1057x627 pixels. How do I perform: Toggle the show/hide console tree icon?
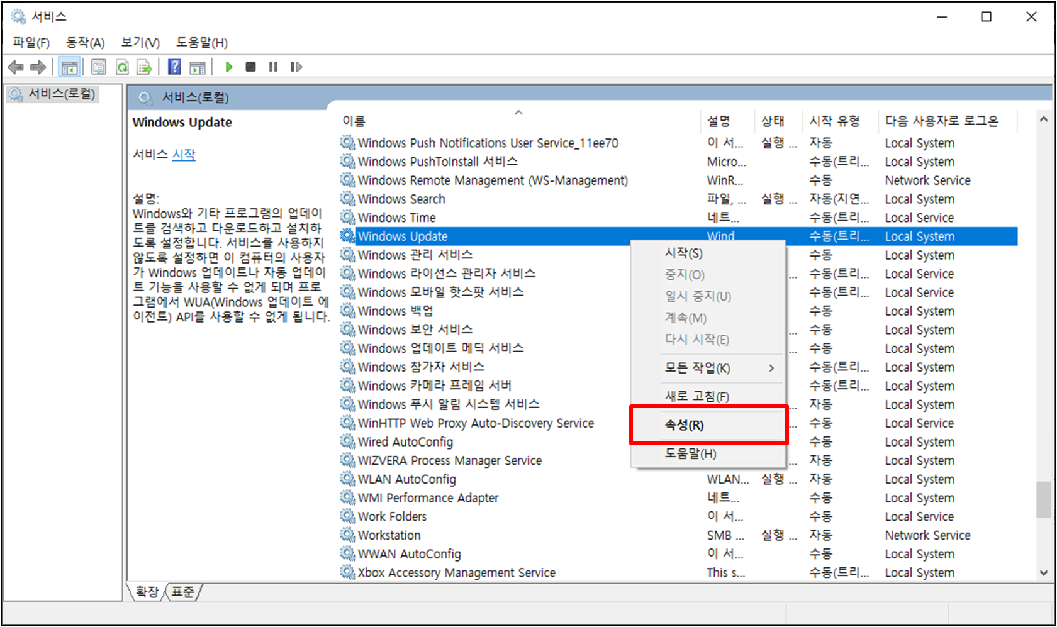(69, 67)
